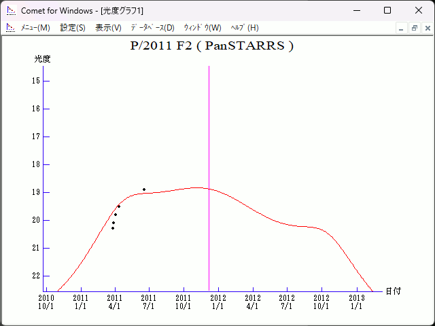Open the ヘルプ(H) help menu
Screen dimensions: 435x326
[245, 28]
